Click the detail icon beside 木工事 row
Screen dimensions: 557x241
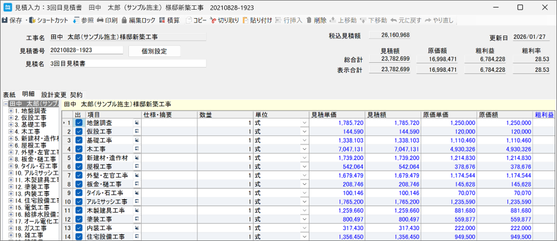point(136,149)
